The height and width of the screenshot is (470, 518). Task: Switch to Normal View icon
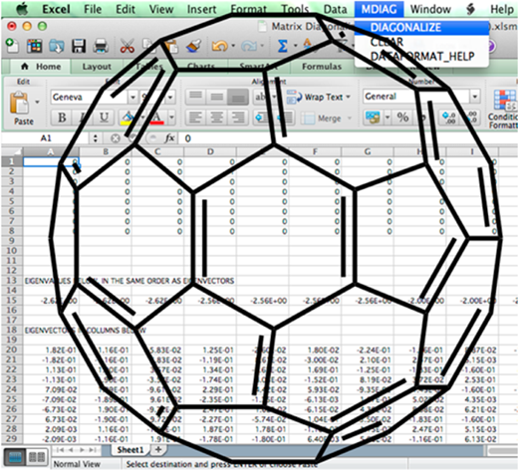click(x=14, y=457)
